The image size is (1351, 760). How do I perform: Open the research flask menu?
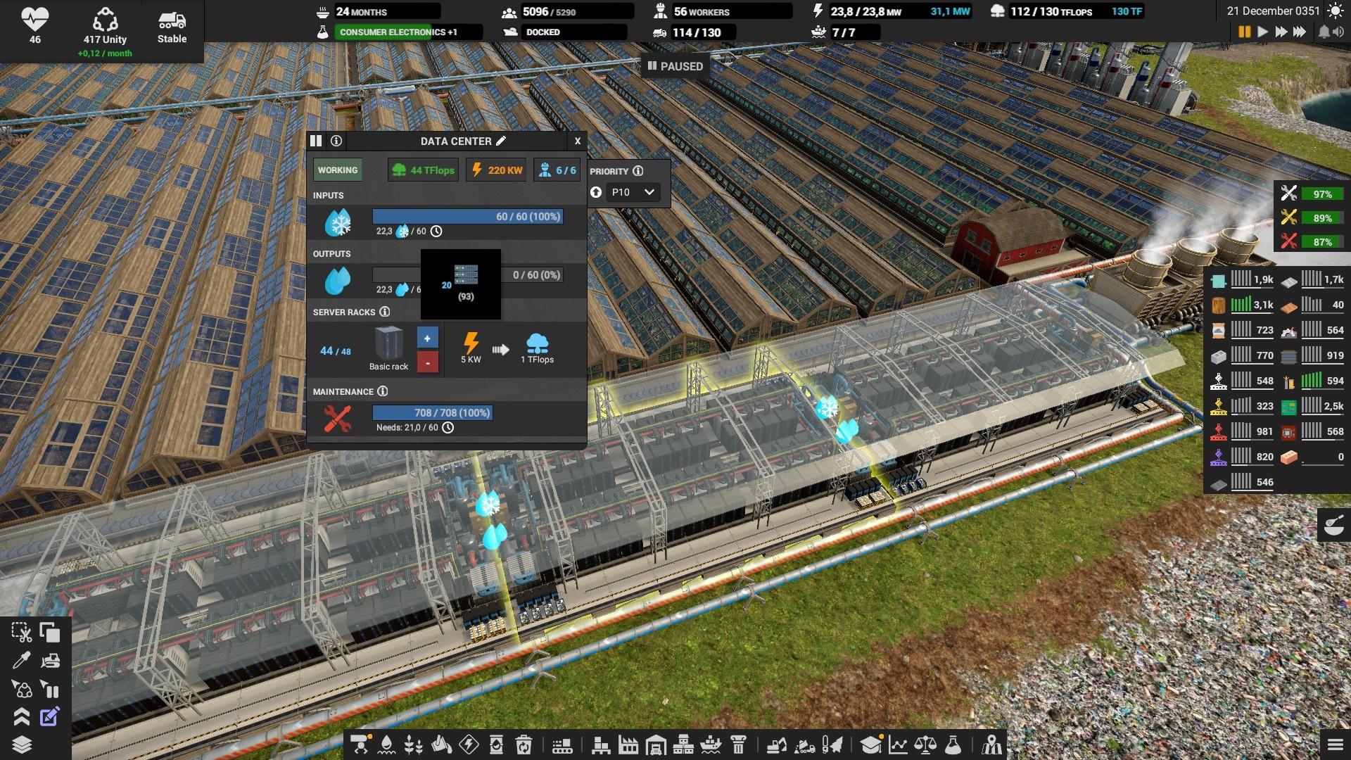coord(953,745)
